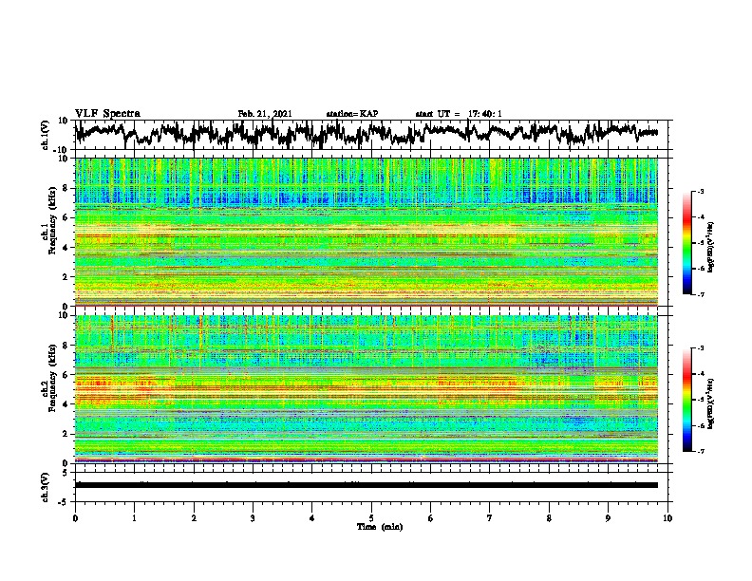Click time axis tick label "2"
This screenshot has height=581, width=752.
pos(194,518)
